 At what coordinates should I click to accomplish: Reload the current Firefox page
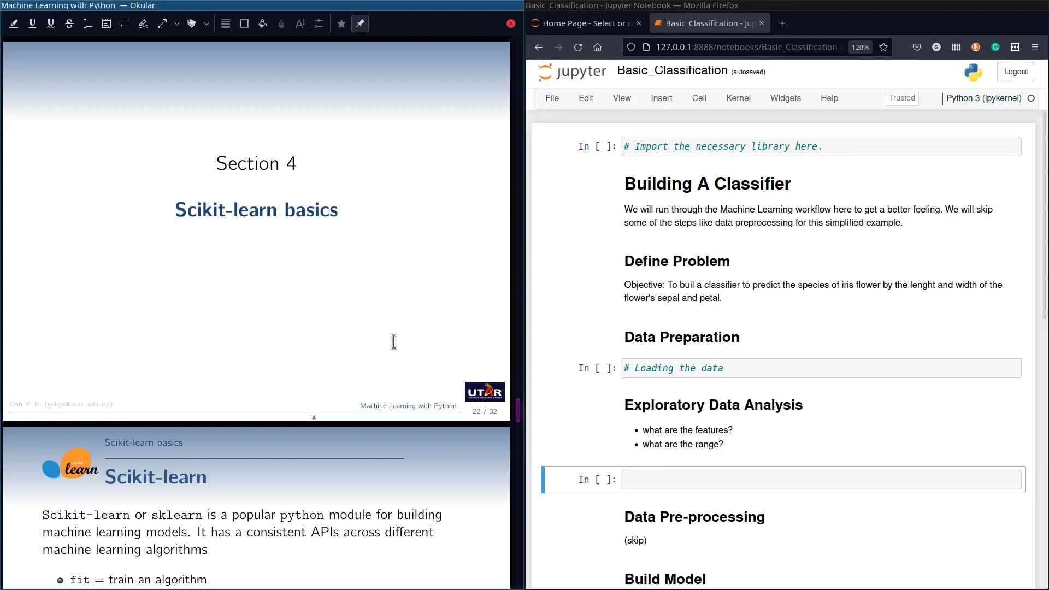(578, 48)
